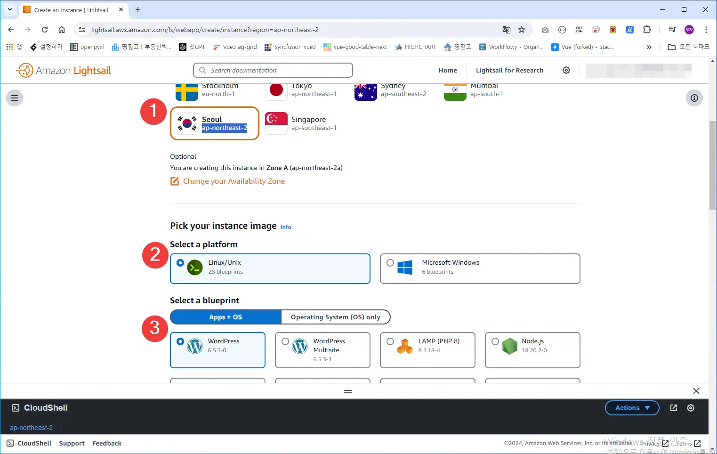Close the CloudShell panel
This screenshot has height=454, width=717.
point(696,391)
